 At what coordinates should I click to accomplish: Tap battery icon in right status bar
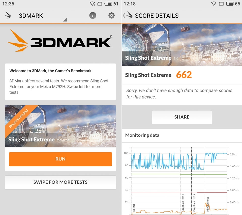[x=230, y=4]
